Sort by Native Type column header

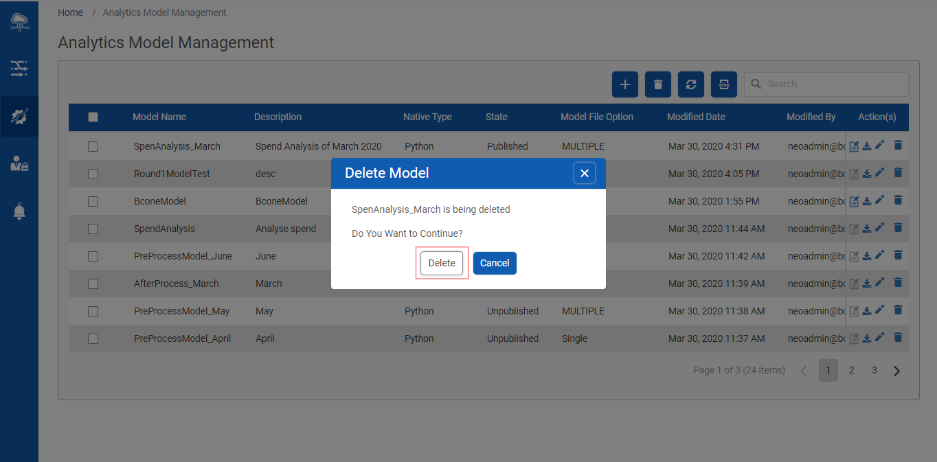(x=427, y=117)
